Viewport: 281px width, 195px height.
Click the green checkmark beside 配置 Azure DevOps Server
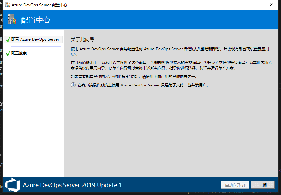pyautogui.click(x=8, y=40)
